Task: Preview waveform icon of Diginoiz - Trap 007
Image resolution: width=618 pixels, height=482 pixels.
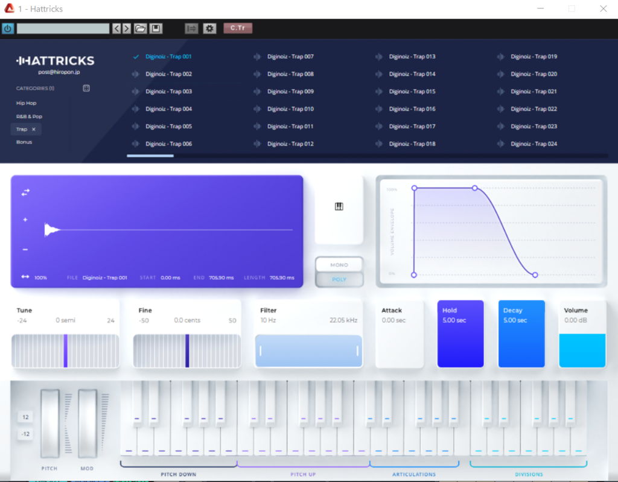Action: (257, 56)
